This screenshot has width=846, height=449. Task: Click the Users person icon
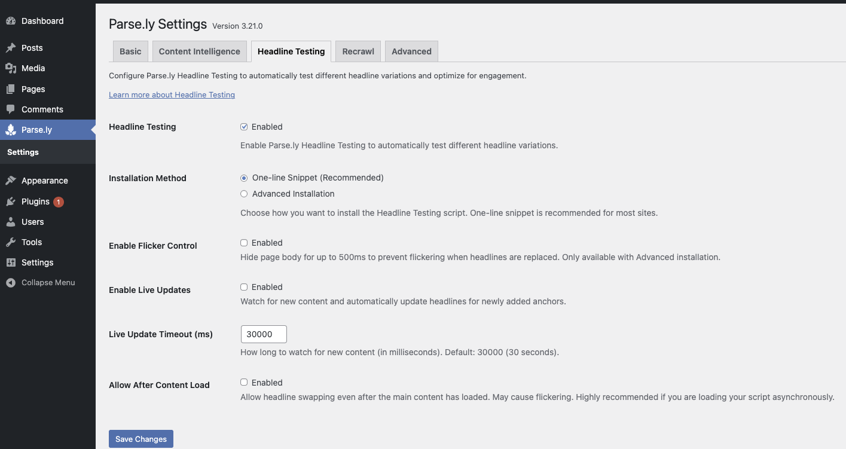[11, 222]
